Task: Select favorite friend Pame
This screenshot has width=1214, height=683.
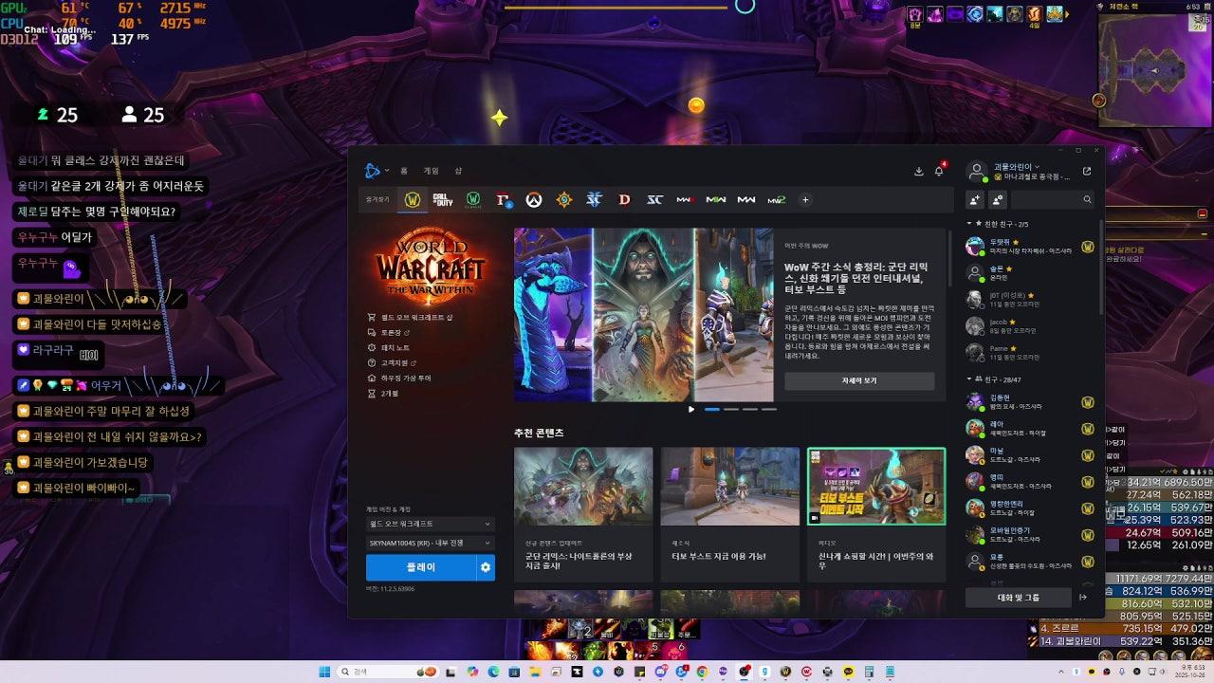Action: click(1031, 352)
